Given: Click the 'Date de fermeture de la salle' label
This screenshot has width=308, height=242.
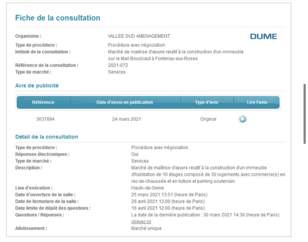Looking at the screenshot, I should tap(47, 202).
